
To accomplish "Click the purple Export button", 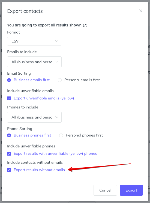I will (x=131, y=190).
